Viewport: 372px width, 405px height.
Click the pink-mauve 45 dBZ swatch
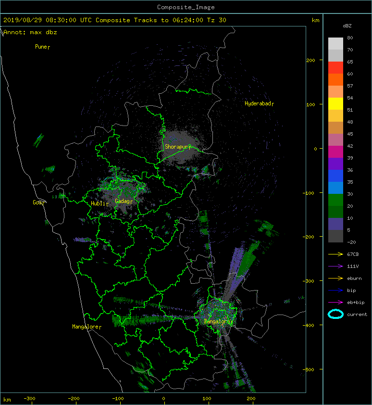coord(335,140)
